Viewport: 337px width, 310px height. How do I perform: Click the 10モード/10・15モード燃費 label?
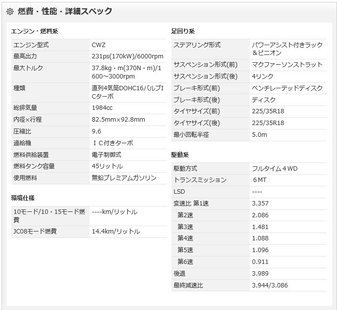(x=49, y=216)
